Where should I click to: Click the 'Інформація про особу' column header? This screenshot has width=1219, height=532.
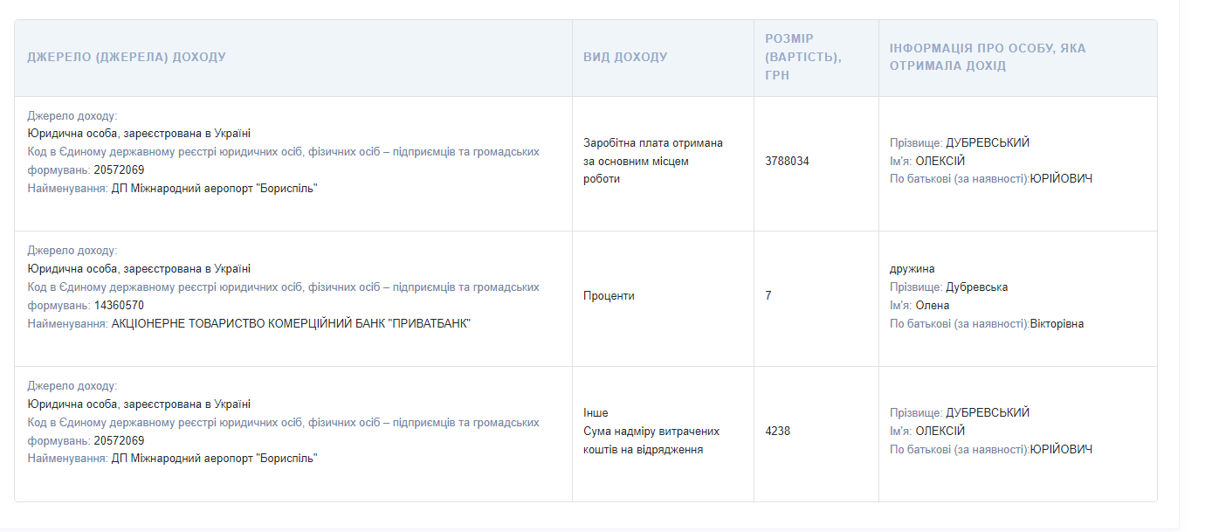point(988,57)
